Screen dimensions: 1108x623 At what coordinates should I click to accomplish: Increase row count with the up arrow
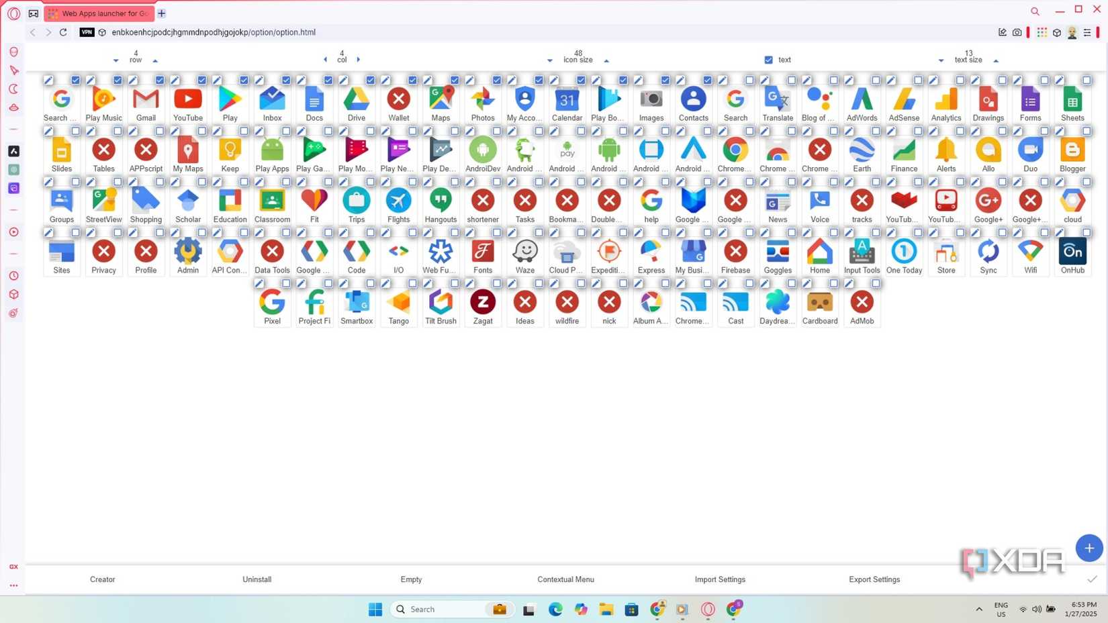tap(154, 60)
